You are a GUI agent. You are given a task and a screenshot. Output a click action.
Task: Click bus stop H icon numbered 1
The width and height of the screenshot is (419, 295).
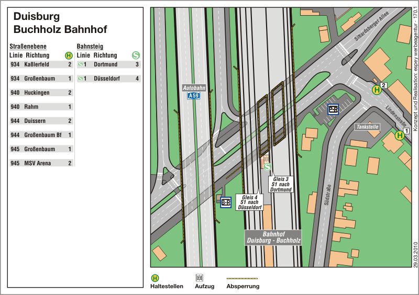tap(400, 135)
